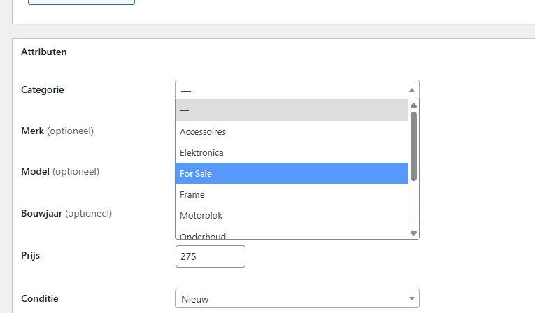Screen dimensions: 535x313
Task: Click the list scrollbar up arrow
Action: (413, 105)
